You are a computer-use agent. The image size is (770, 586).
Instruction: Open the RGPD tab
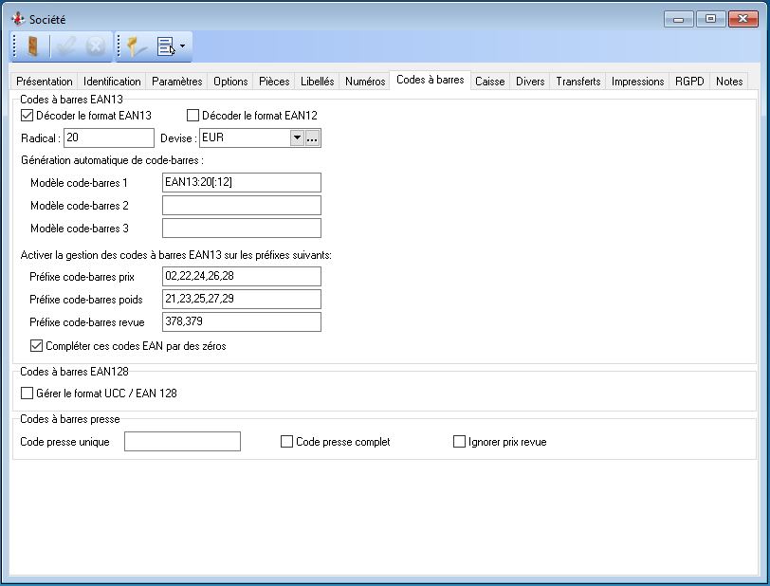[689, 82]
